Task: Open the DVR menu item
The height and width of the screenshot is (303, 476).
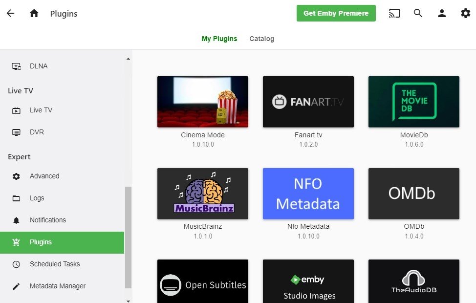Action: (x=62, y=132)
